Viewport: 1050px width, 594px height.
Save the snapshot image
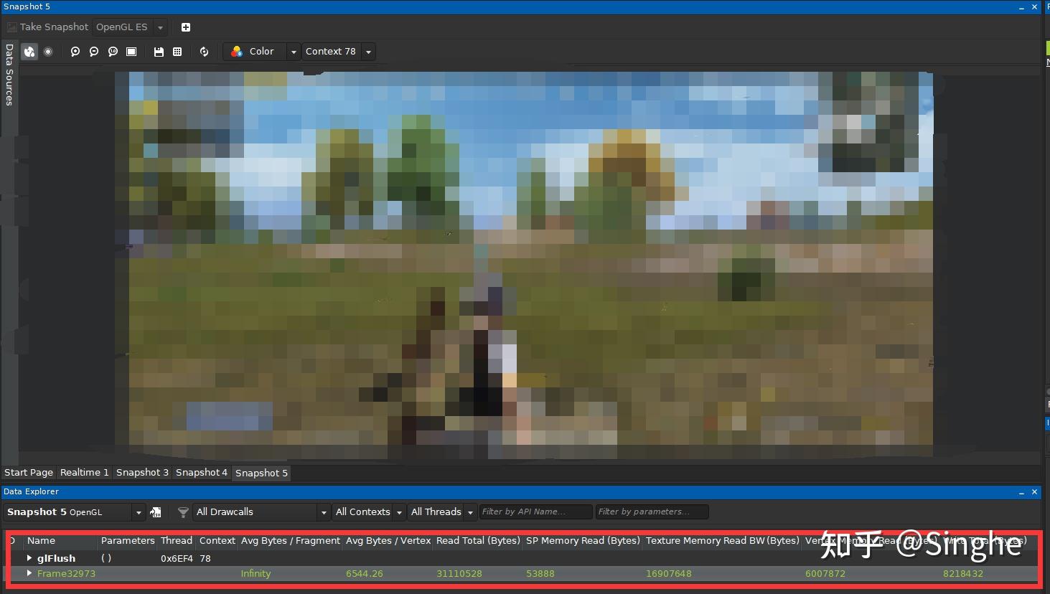coord(159,52)
